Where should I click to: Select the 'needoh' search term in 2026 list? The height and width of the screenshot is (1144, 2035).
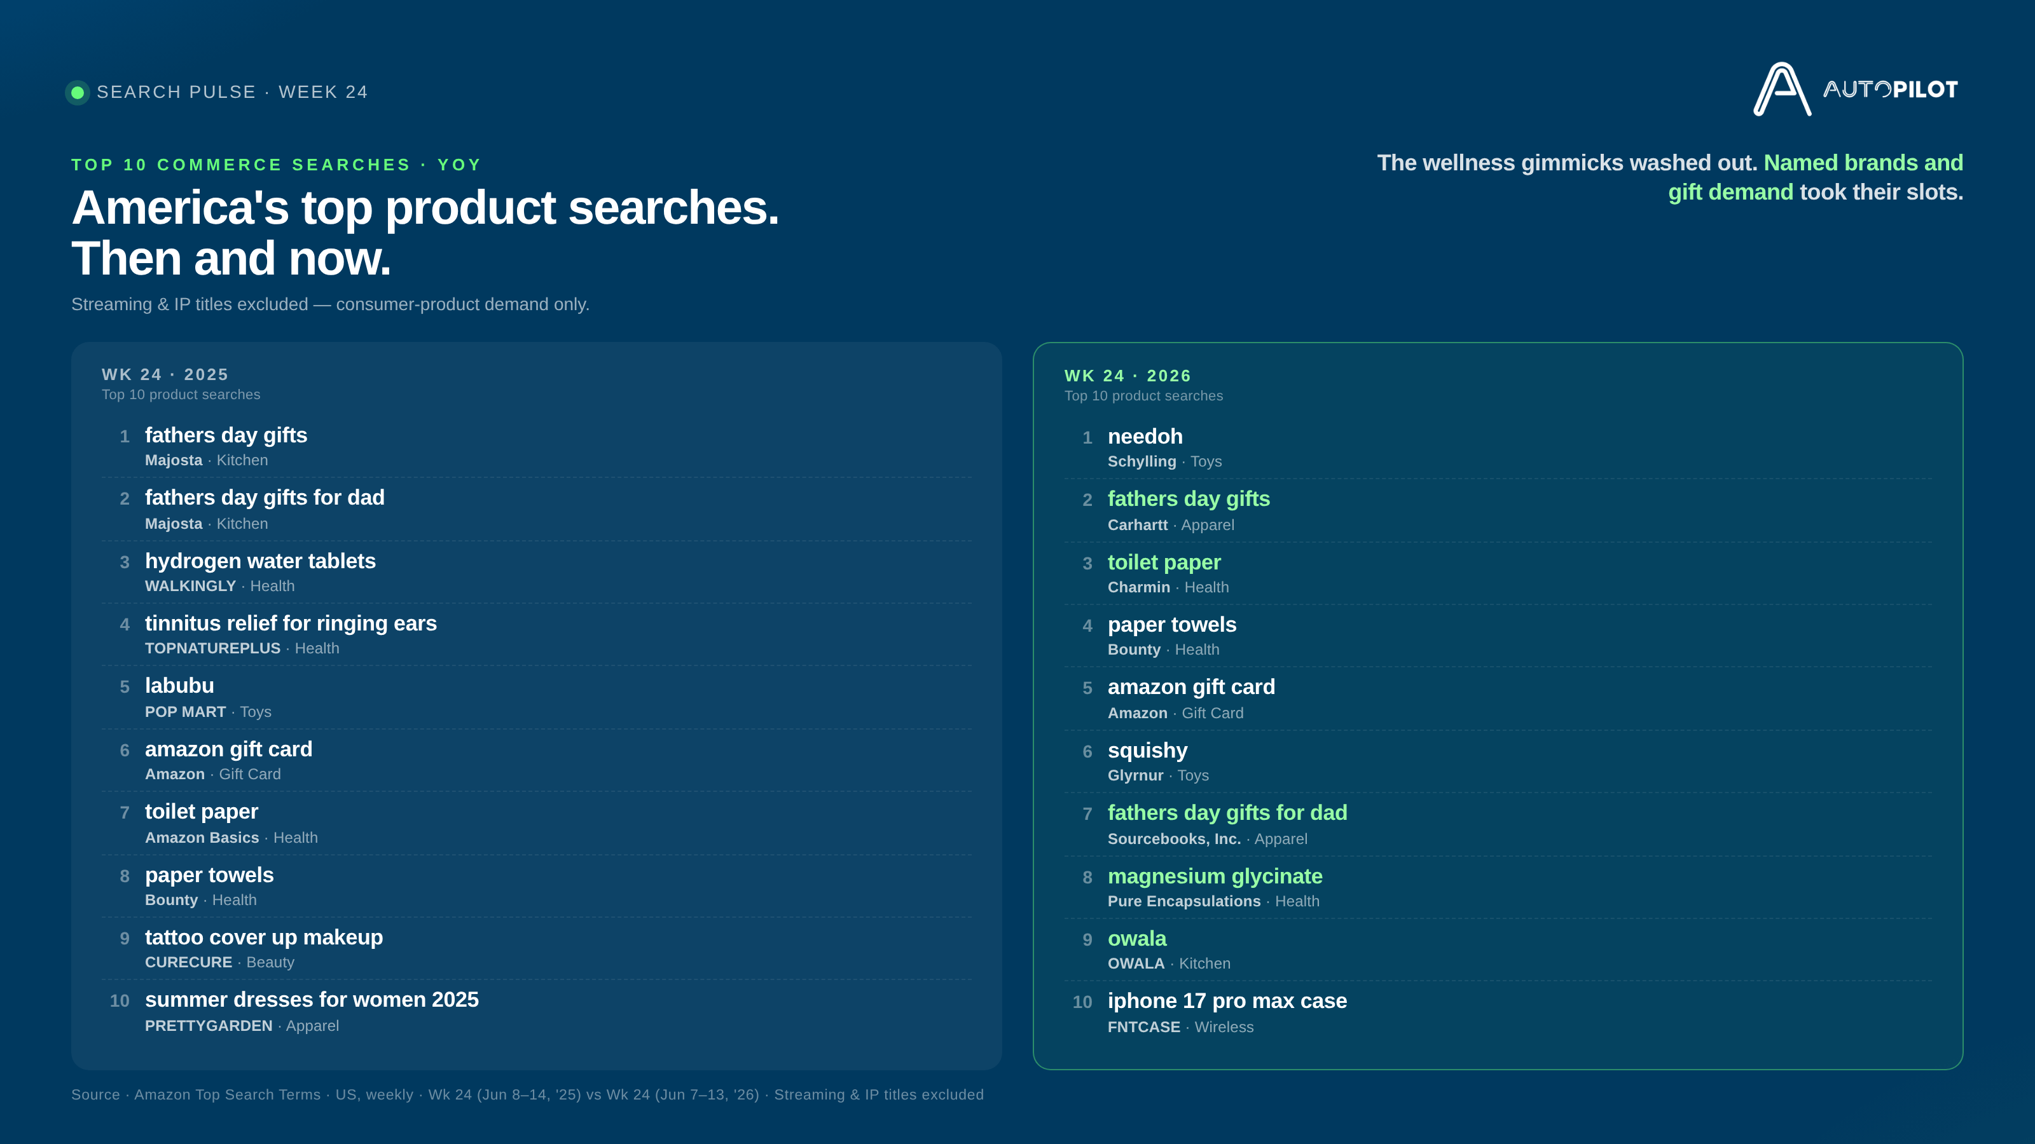pyautogui.click(x=1145, y=436)
